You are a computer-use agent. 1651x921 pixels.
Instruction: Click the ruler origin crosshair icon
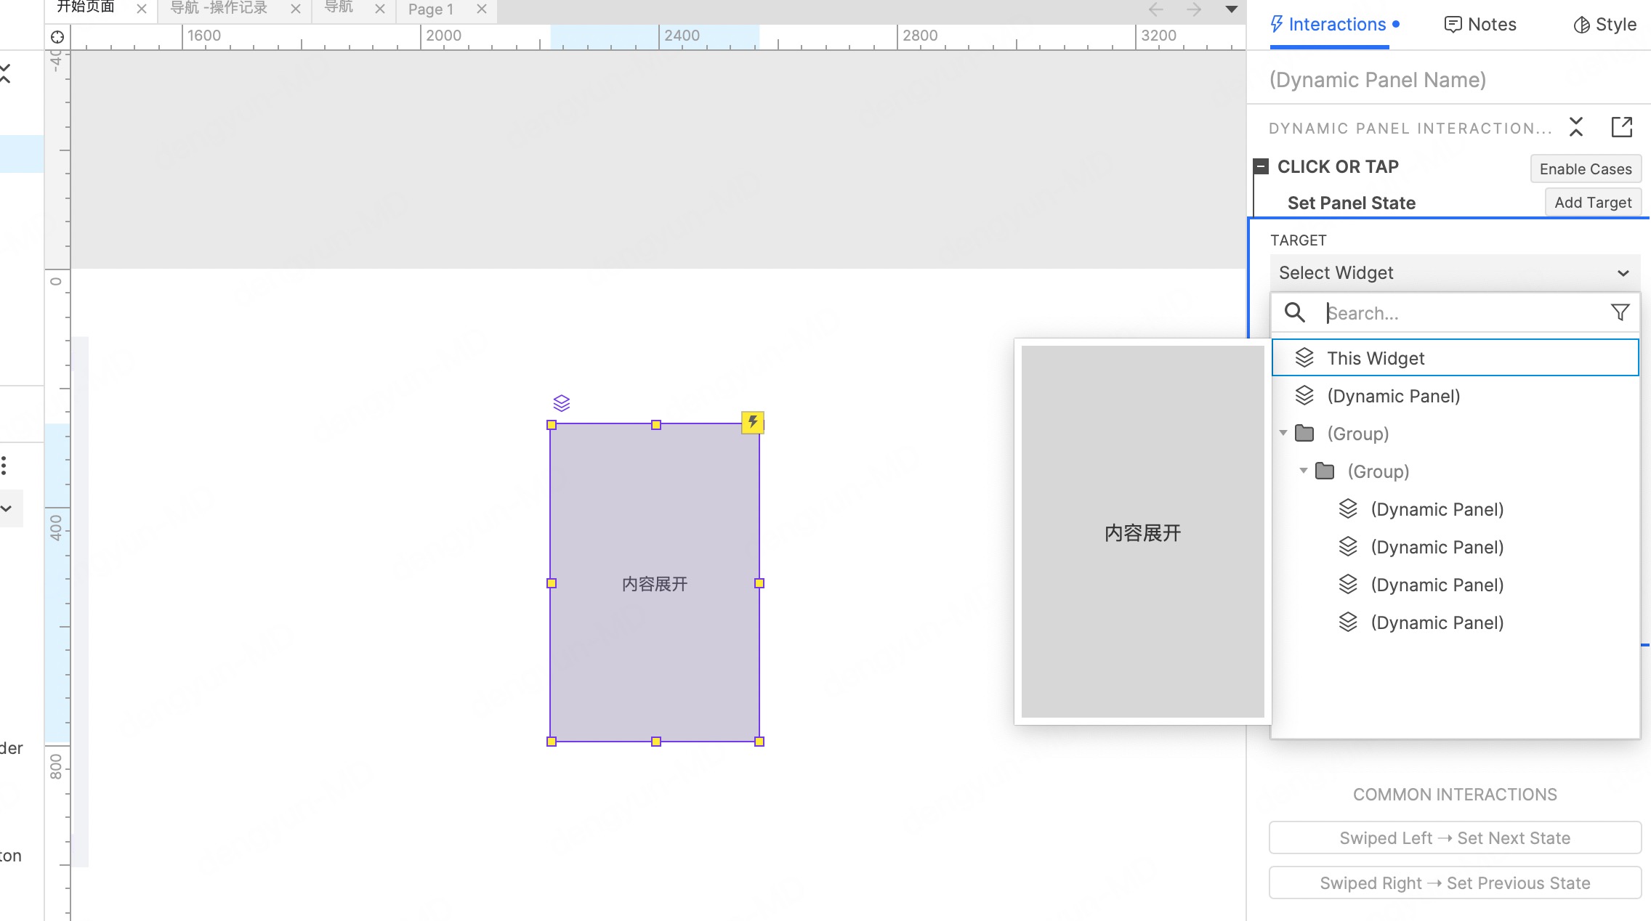[x=57, y=37]
